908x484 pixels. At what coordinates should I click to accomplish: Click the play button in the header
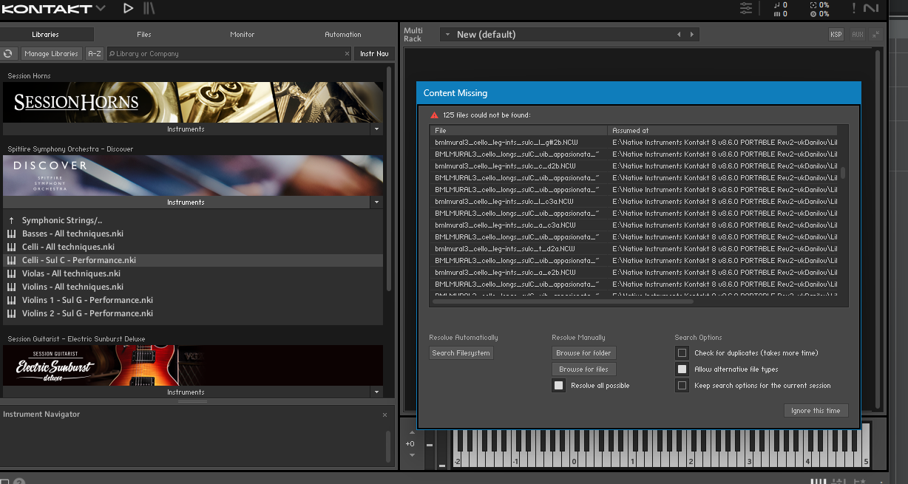click(x=128, y=8)
